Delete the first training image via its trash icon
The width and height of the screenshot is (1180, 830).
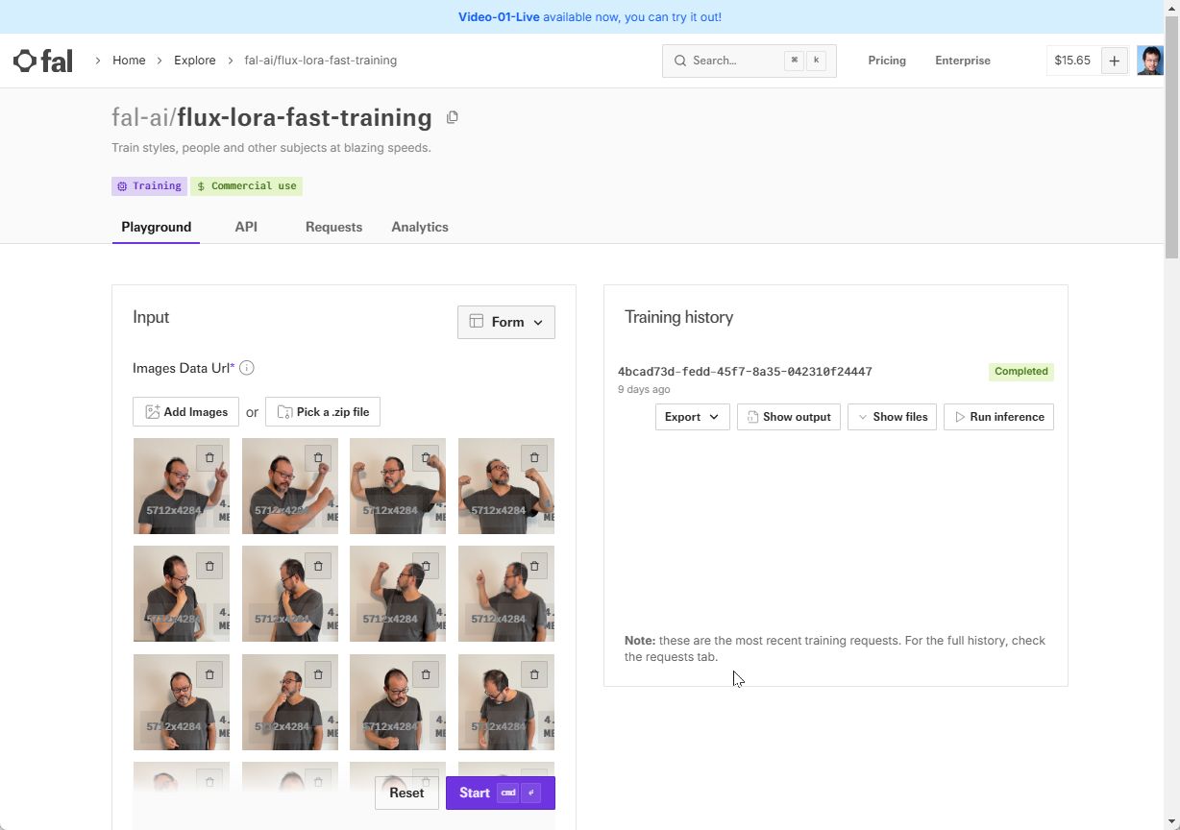click(209, 457)
